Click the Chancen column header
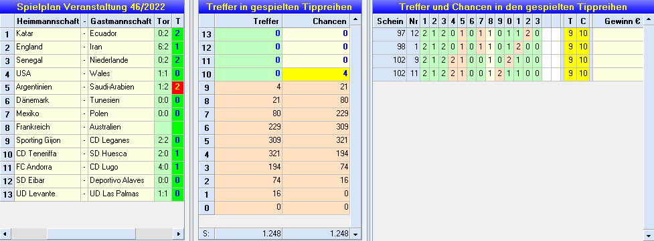 [316, 21]
